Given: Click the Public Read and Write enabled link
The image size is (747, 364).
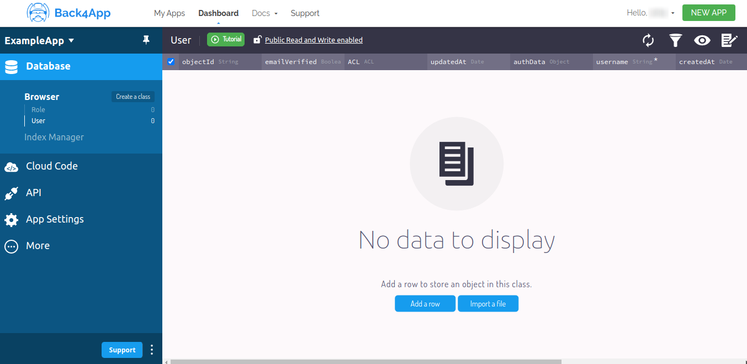Looking at the screenshot, I should (314, 40).
